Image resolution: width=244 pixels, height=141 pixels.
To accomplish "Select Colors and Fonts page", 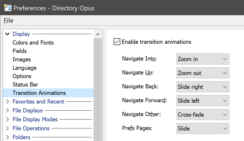I will tap(33, 43).
